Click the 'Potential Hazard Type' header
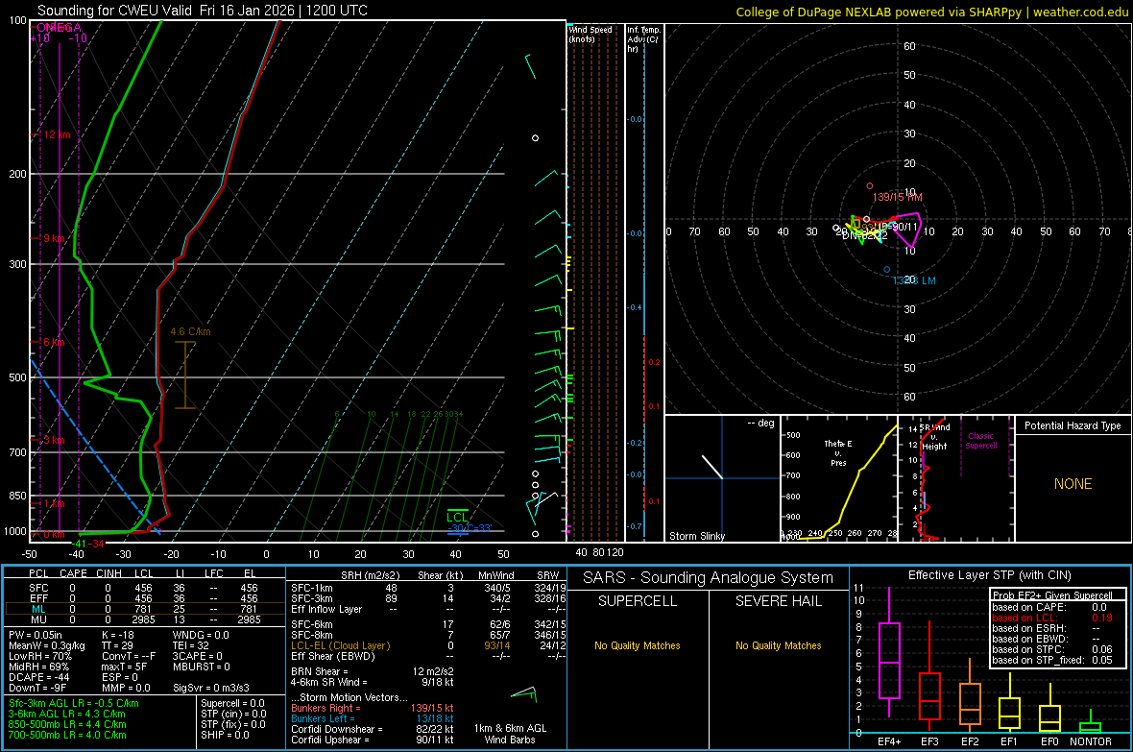Image resolution: width=1133 pixels, height=752 pixels. 1073,425
